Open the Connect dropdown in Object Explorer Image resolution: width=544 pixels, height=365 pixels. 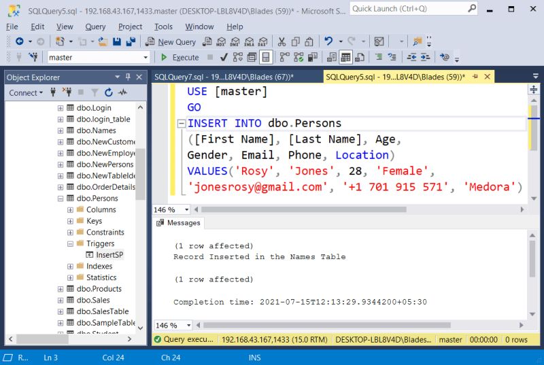click(x=26, y=93)
